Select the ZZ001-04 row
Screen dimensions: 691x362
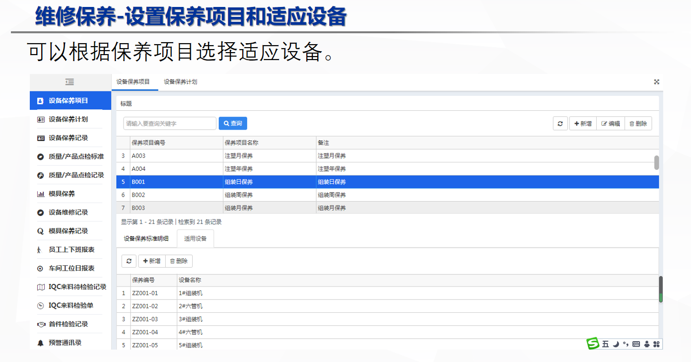(388, 332)
